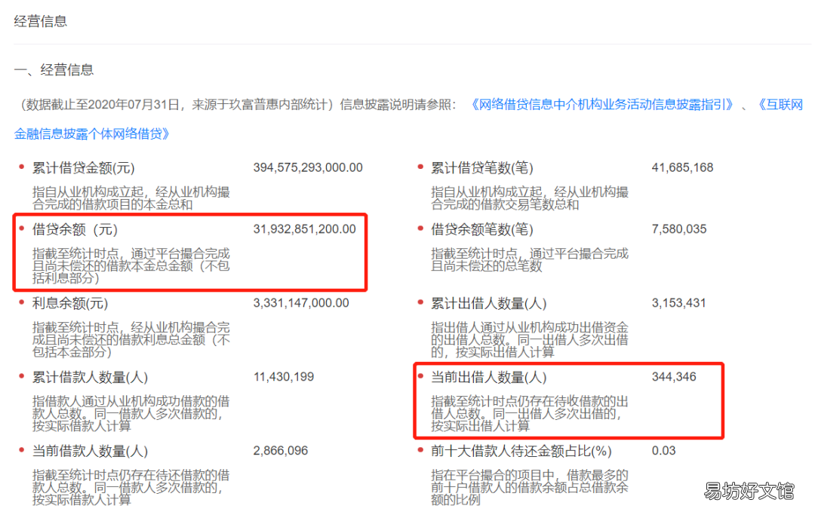Click the value 7,580,035
Screen dimensions: 815x515
tap(679, 229)
